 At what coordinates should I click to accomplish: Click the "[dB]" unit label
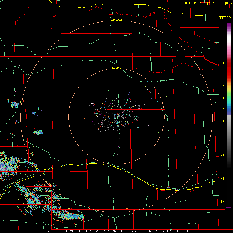[221, 18]
